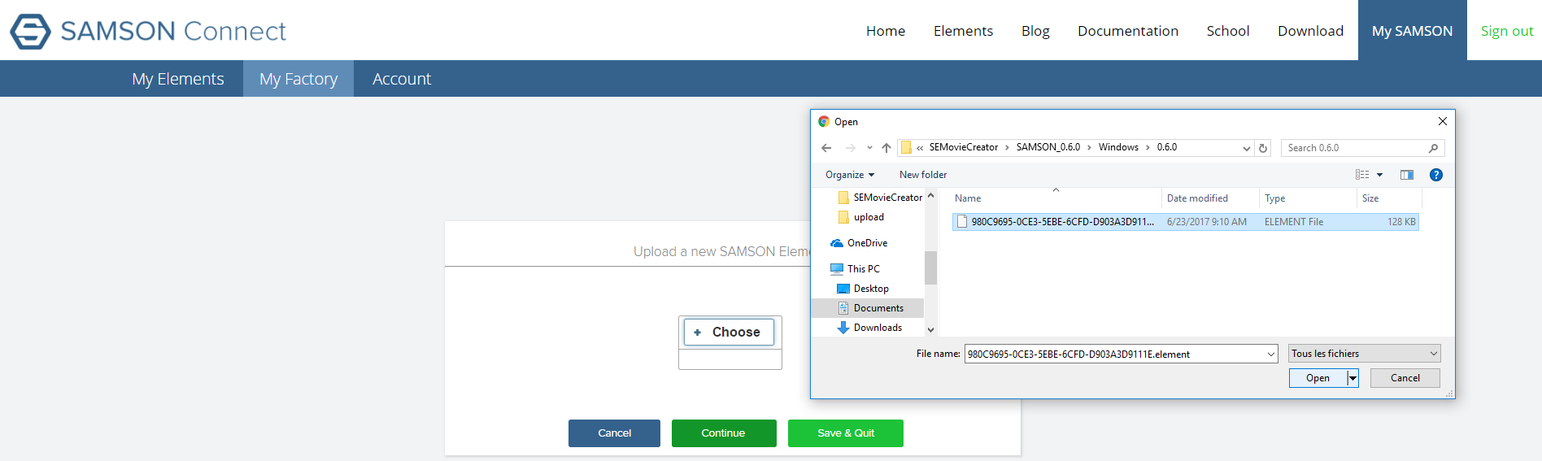The width and height of the screenshot is (1542, 461).
Task: Refresh the folder listing
Action: [1263, 148]
